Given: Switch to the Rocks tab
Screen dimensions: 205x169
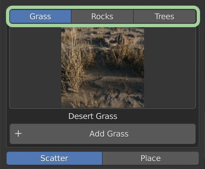Looking at the screenshot, I should click(x=102, y=17).
